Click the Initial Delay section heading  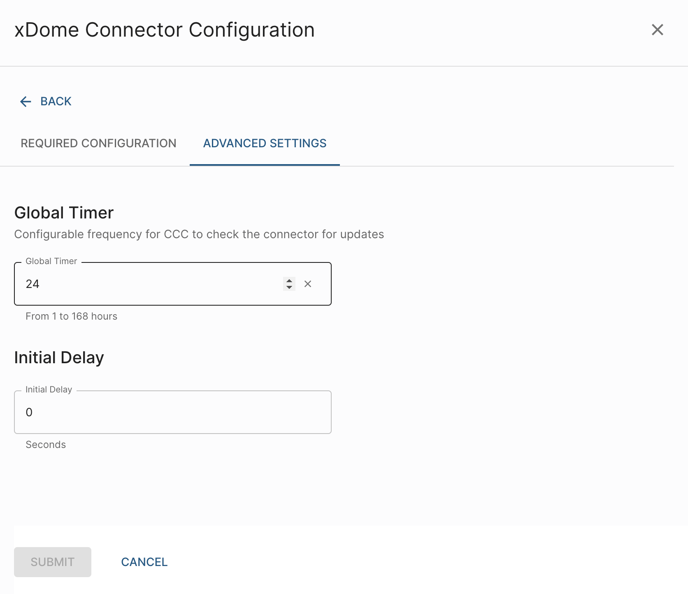(x=59, y=358)
